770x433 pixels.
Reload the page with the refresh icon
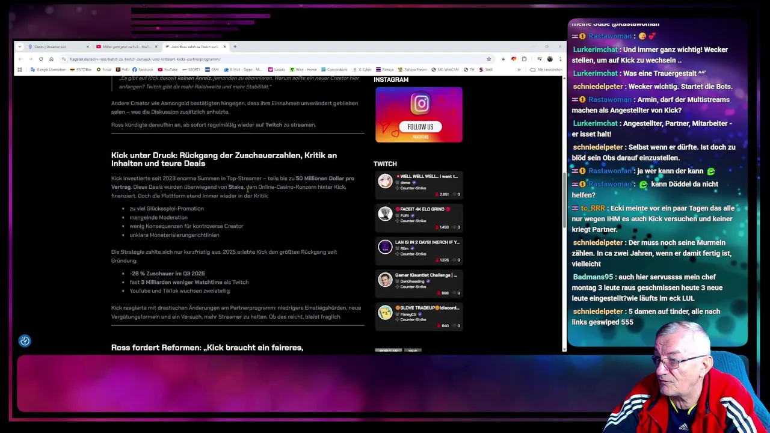click(41, 59)
